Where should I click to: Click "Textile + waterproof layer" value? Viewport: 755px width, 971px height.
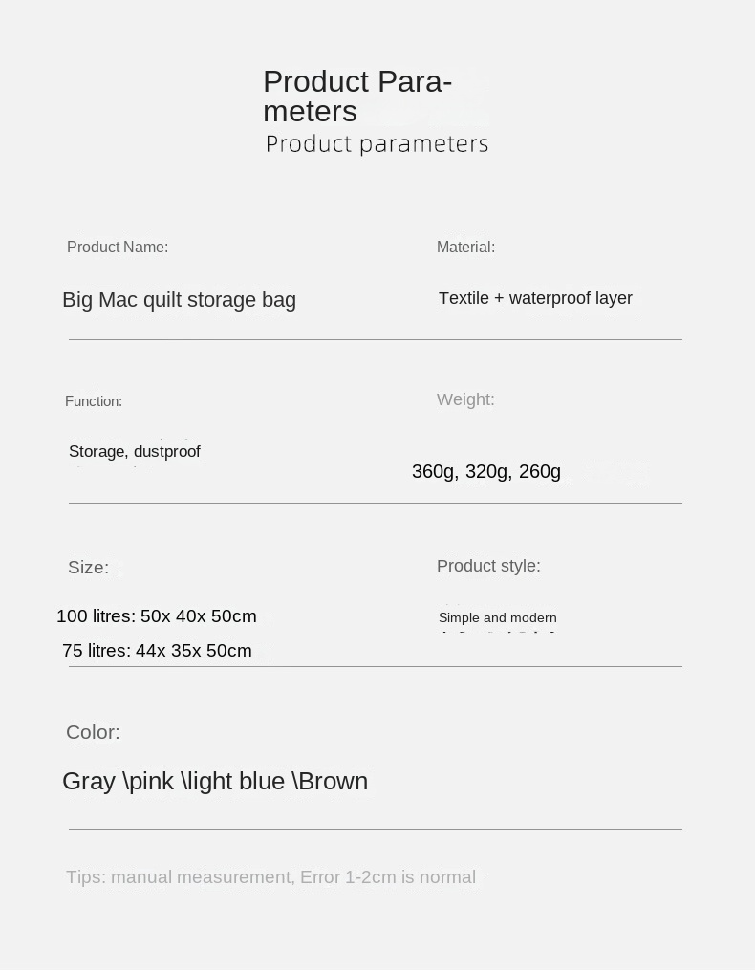click(535, 298)
